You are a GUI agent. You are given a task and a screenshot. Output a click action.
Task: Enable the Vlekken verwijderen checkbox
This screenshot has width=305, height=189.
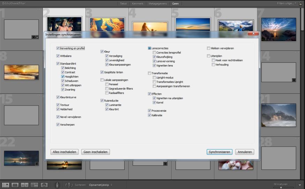209,48
